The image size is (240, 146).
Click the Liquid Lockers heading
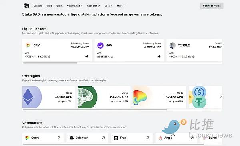tap(34, 29)
